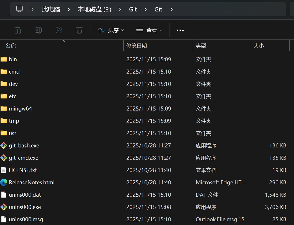Click the delete trash icon

[x=79, y=30]
